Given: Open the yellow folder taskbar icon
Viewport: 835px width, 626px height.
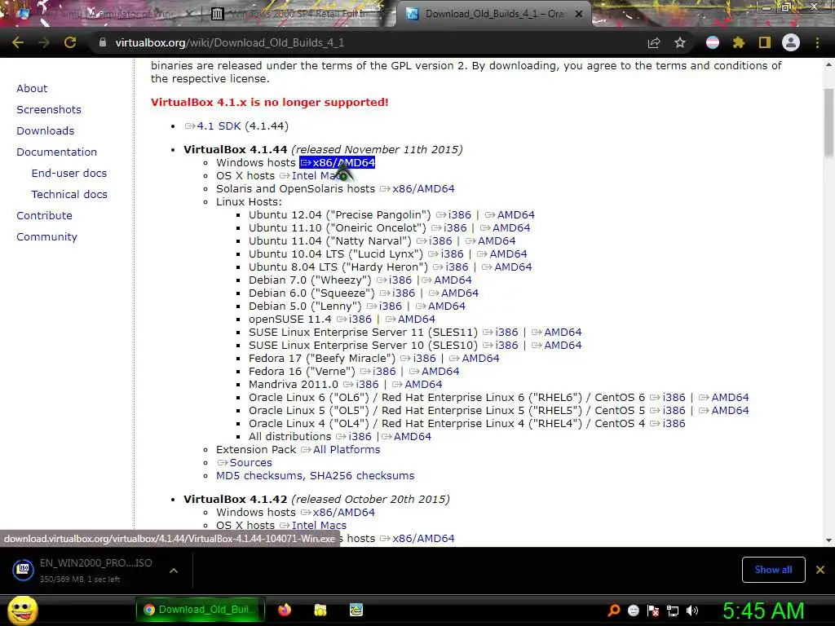Looking at the screenshot, I should tap(320, 610).
